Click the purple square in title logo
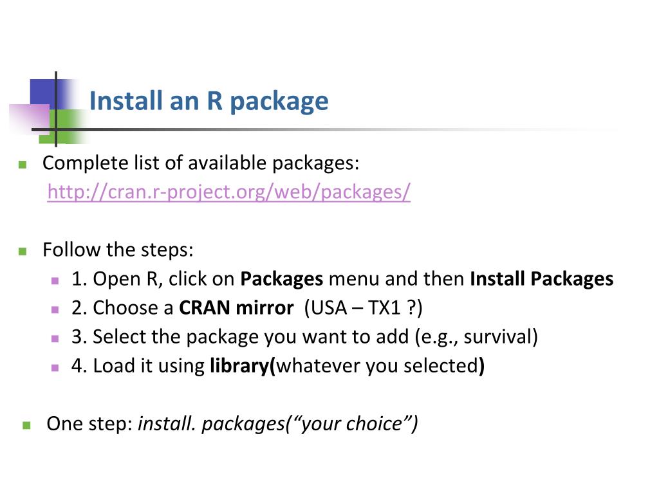The width and height of the screenshot is (659, 494). point(30,119)
